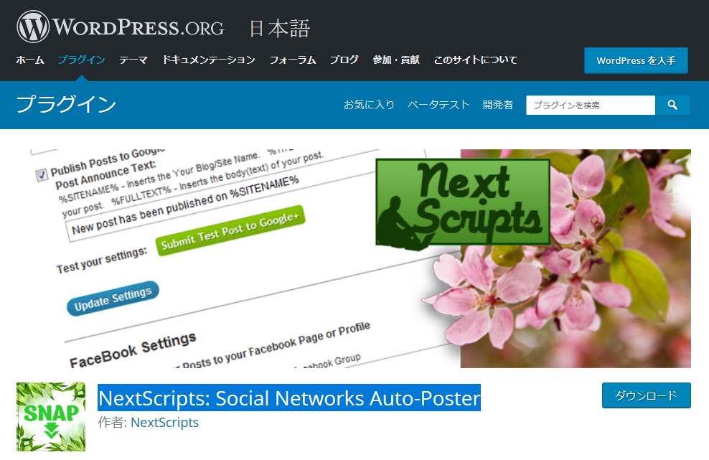Viewport: 709px width, 460px height.
Task: Open the 参加・貢献 menu item
Action: (396, 60)
